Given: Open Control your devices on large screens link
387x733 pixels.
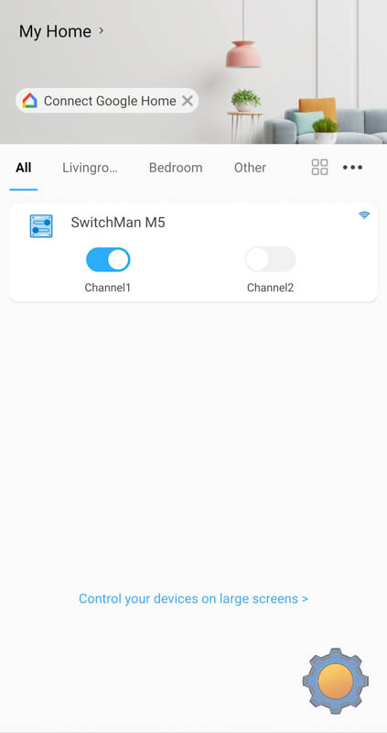Looking at the screenshot, I should point(193,598).
